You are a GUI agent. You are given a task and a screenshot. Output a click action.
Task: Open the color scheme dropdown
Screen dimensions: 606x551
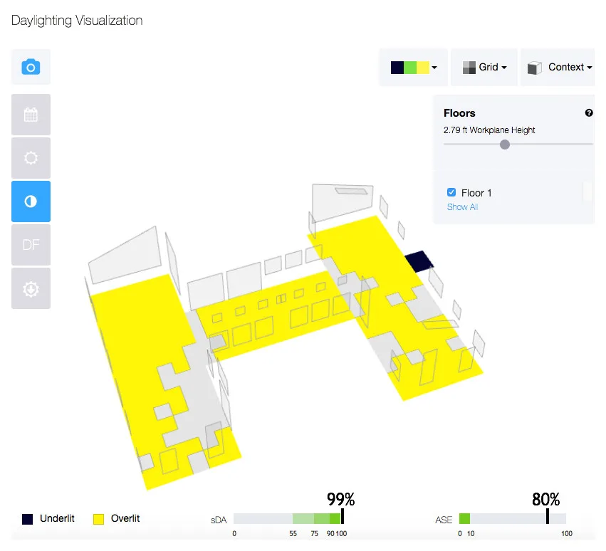[413, 67]
